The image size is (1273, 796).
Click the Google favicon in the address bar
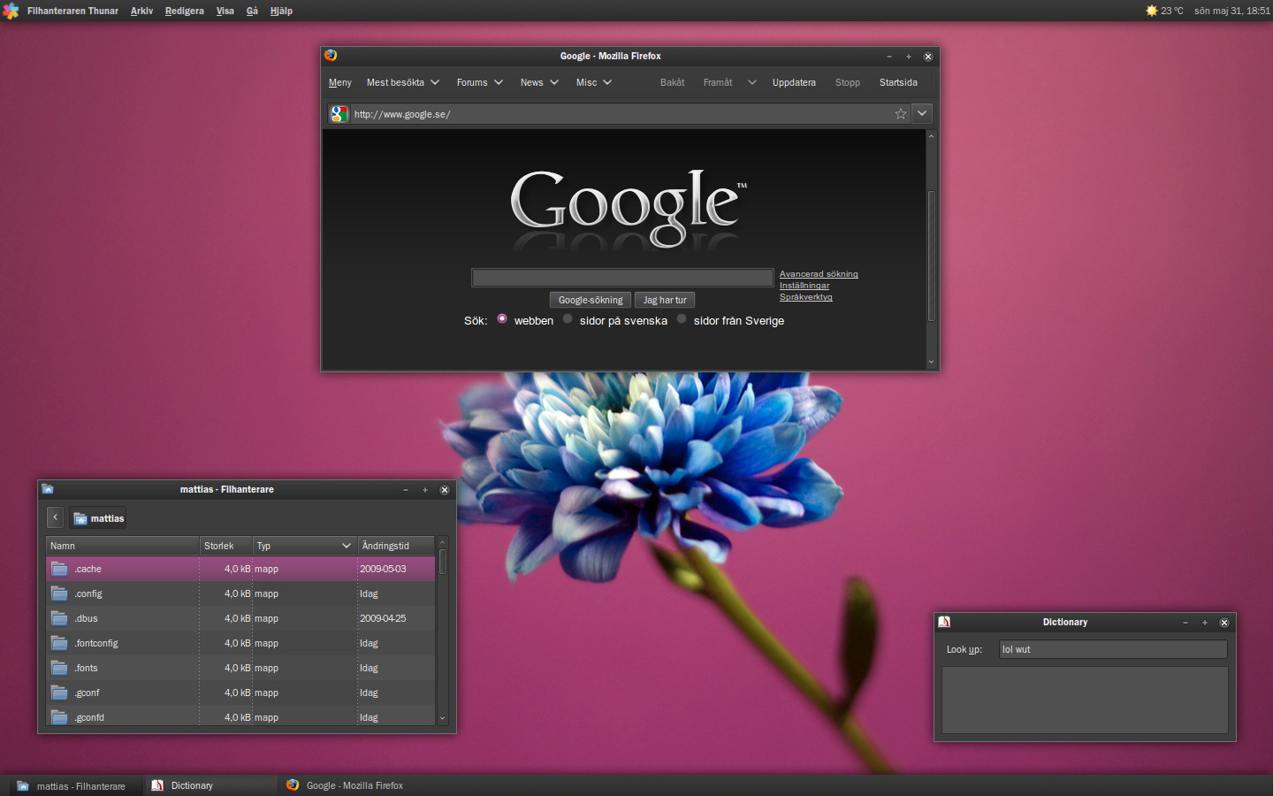tap(339, 113)
